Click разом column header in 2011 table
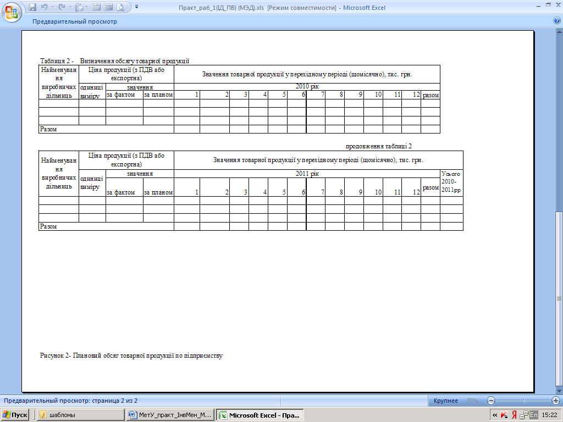This screenshot has height=422, width=563. click(430, 187)
